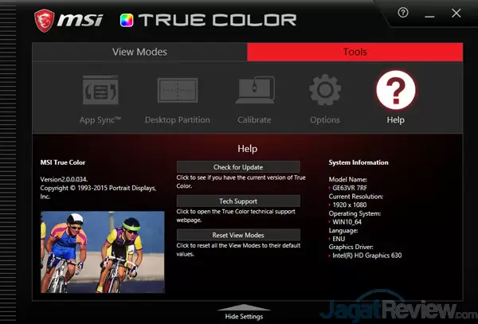Launch the Calibrate tool
The height and width of the screenshot is (324, 478).
pos(255,90)
